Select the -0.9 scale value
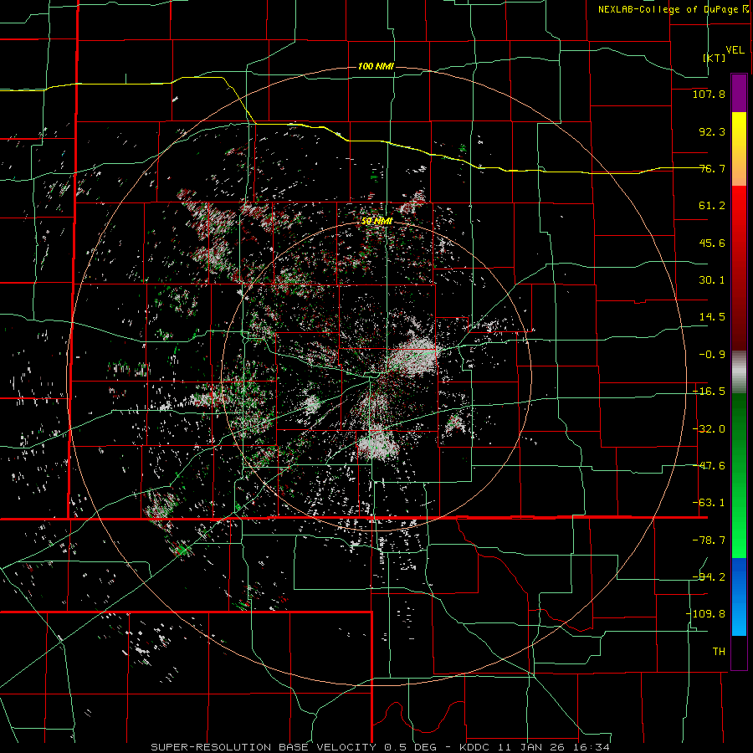This screenshot has height=753, width=753. coord(712,355)
